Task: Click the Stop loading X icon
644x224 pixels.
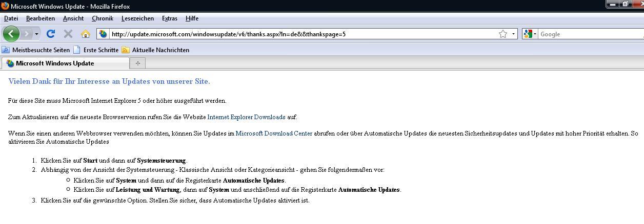Action: (68, 34)
